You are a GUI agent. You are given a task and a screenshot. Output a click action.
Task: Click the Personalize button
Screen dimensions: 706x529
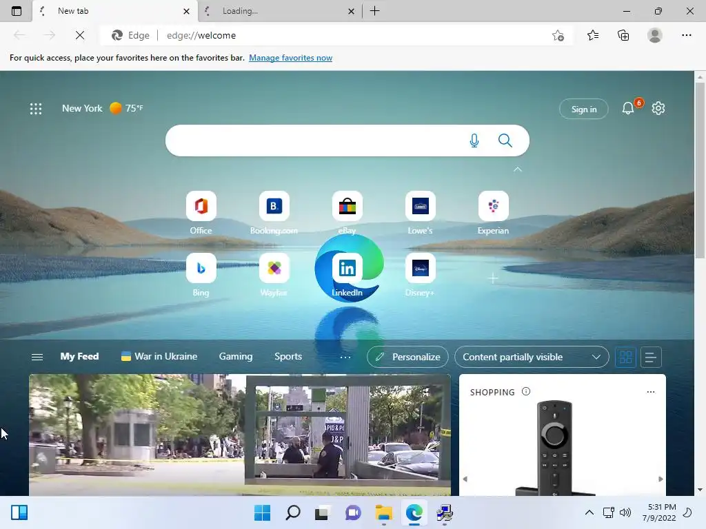pos(407,357)
